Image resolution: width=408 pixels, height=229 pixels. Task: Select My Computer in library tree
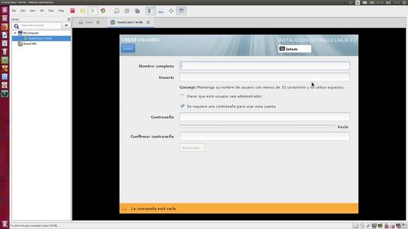[x=31, y=33]
